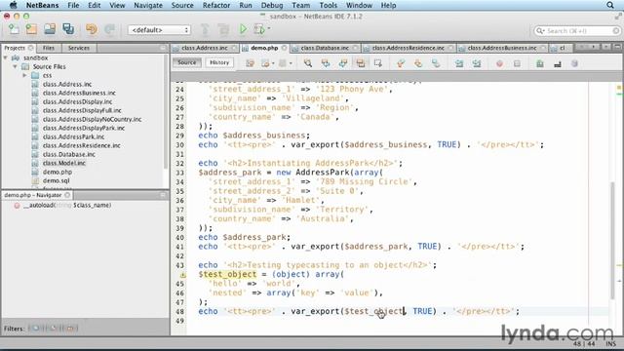Click the Open Project toolbar icon

tap(50, 29)
